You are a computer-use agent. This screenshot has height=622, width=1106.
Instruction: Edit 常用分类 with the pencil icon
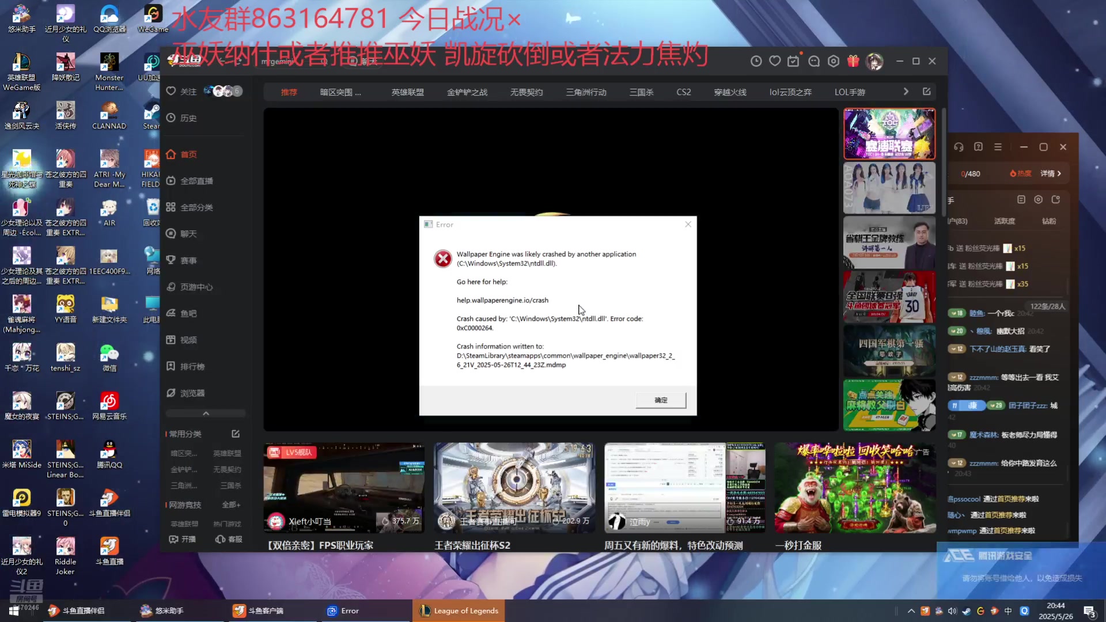[236, 434]
